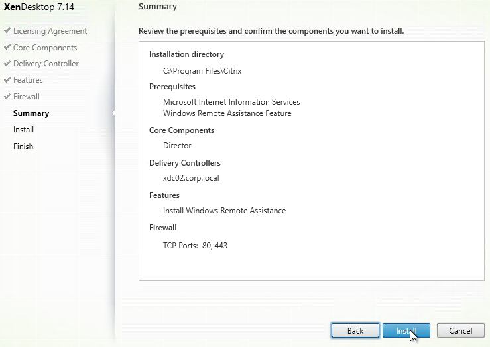The height and width of the screenshot is (347, 490).
Task: Select xdc02.corp.local controller text
Action: (x=191, y=178)
